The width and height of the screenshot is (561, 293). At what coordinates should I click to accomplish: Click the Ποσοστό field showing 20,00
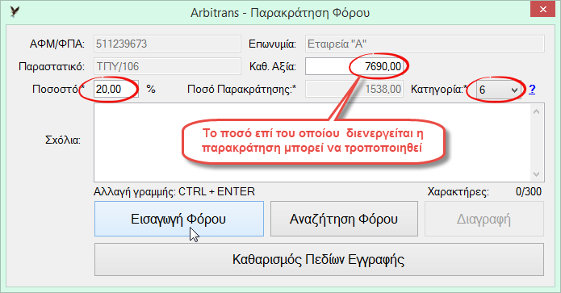coord(116,89)
